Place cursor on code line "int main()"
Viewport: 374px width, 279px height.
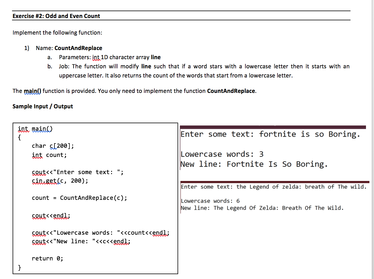point(35,129)
